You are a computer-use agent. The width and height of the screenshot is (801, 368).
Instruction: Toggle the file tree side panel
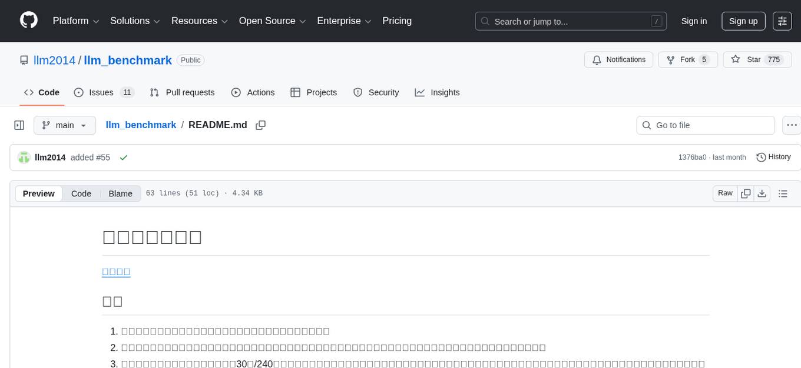point(19,125)
